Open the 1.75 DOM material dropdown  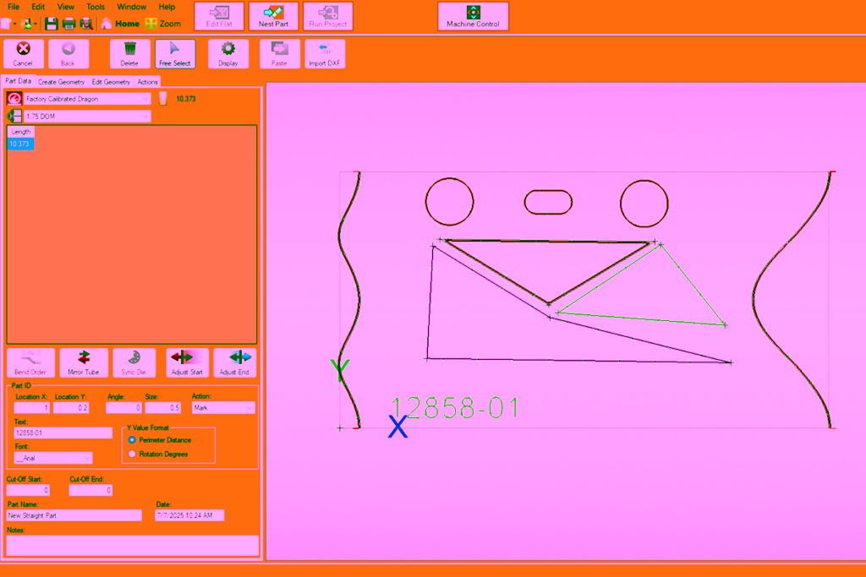[x=87, y=117]
